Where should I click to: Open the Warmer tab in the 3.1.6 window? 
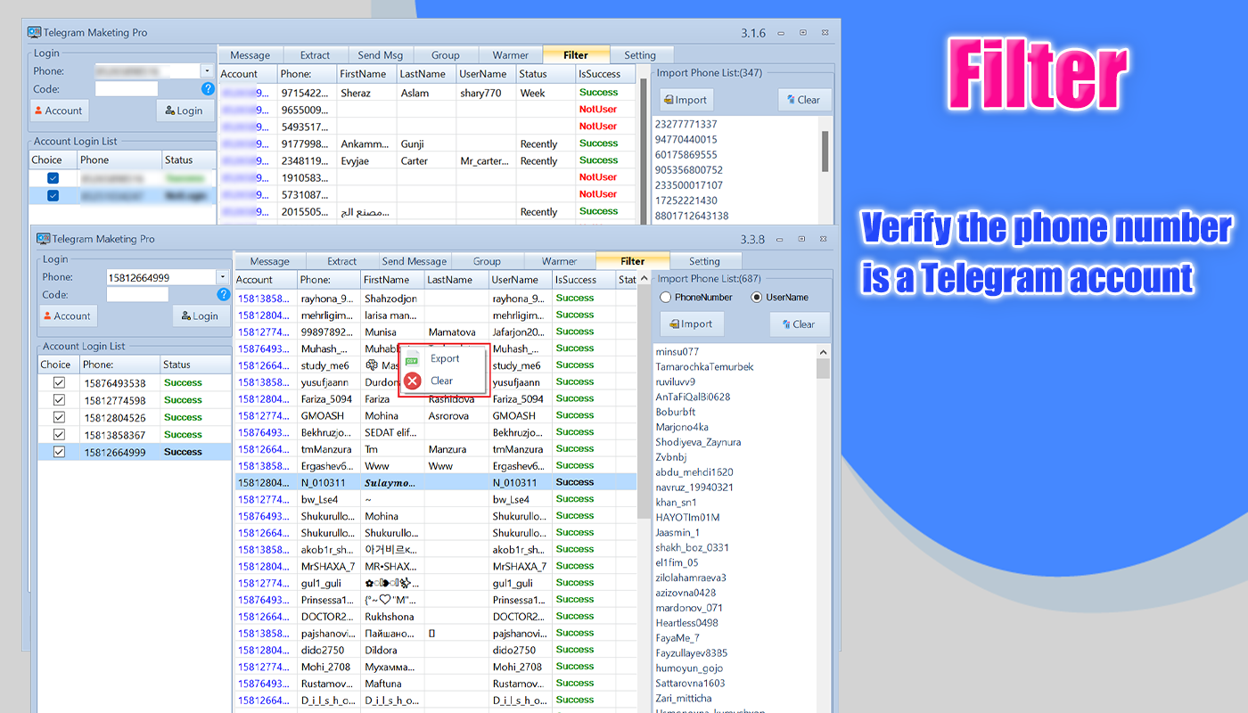coord(510,54)
